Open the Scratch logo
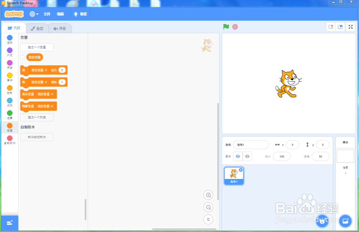 click(14, 14)
